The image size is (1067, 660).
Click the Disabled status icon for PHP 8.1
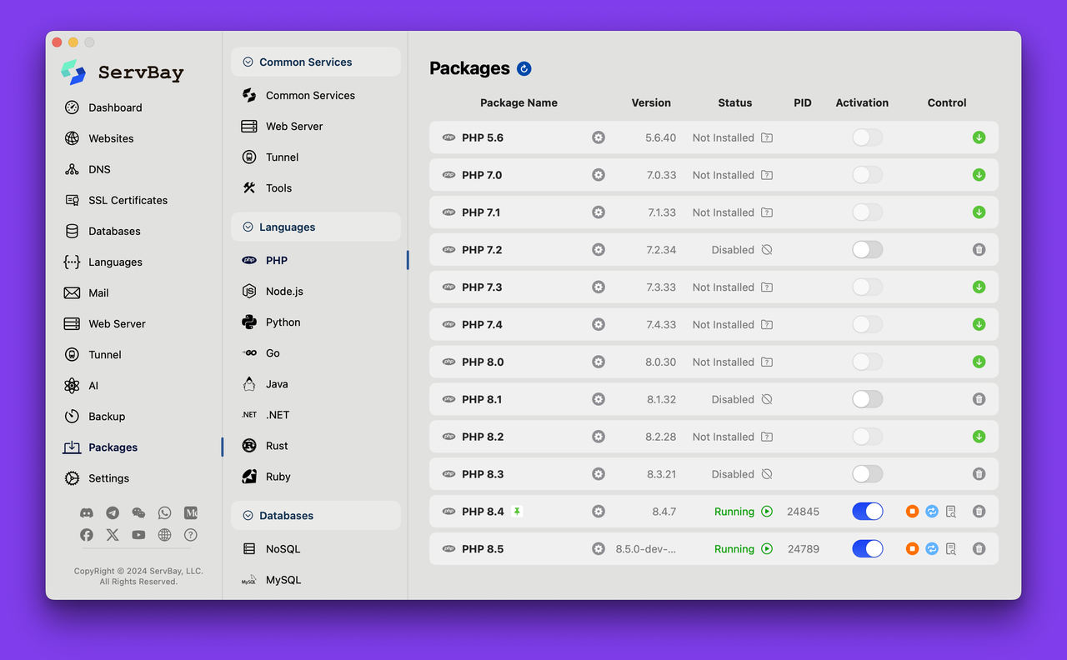point(767,399)
